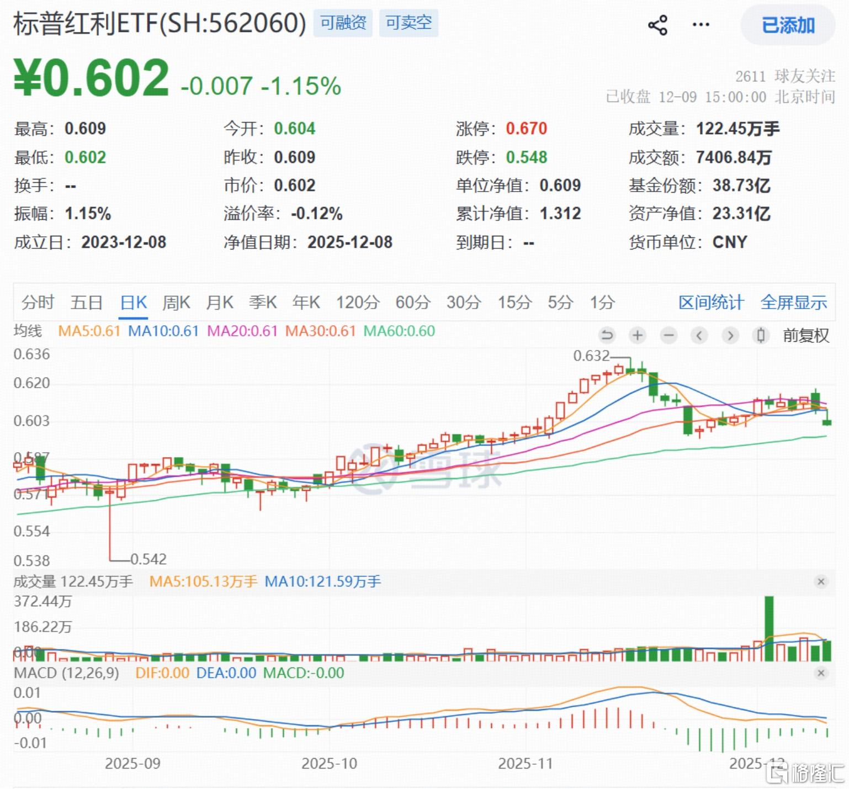Click the 2025-09 date axis label

coord(132,764)
